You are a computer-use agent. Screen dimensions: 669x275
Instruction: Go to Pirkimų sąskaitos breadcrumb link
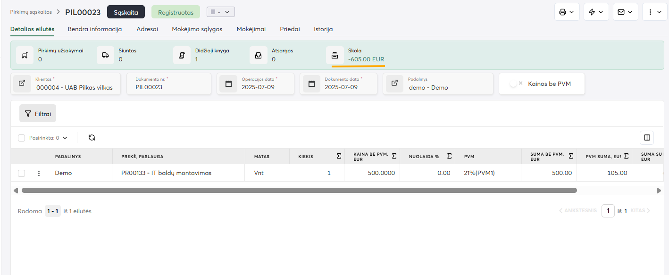[31, 12]
